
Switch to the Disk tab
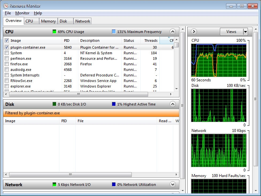[x=66, y=21]
